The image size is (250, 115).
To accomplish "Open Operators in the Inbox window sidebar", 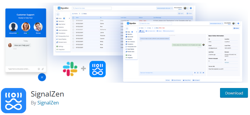I will click(60, 21).
